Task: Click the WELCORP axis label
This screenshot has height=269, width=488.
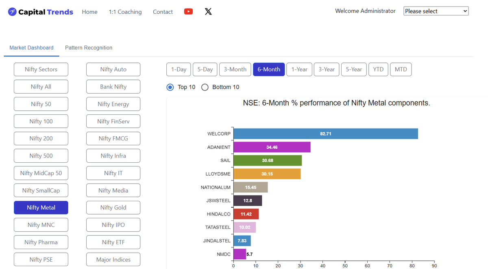Action: point(219,134)
